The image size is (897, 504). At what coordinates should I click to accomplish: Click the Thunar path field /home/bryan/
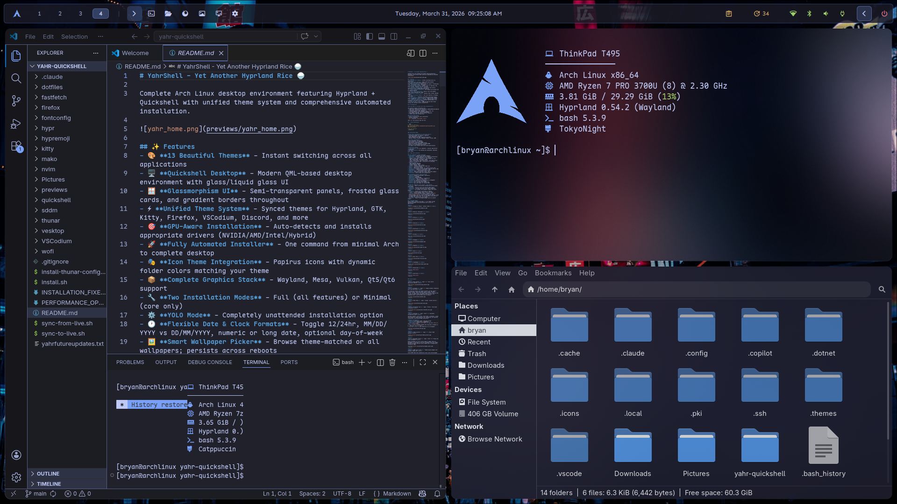pyautogui.click(x=696, y=289)
